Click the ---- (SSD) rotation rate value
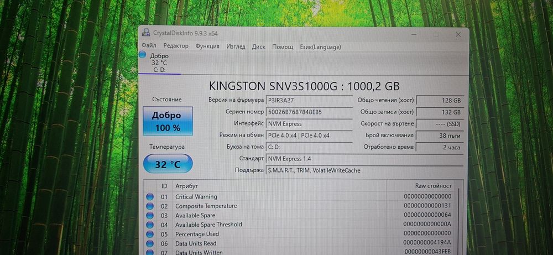553x255 pixels. pos(440,124)
